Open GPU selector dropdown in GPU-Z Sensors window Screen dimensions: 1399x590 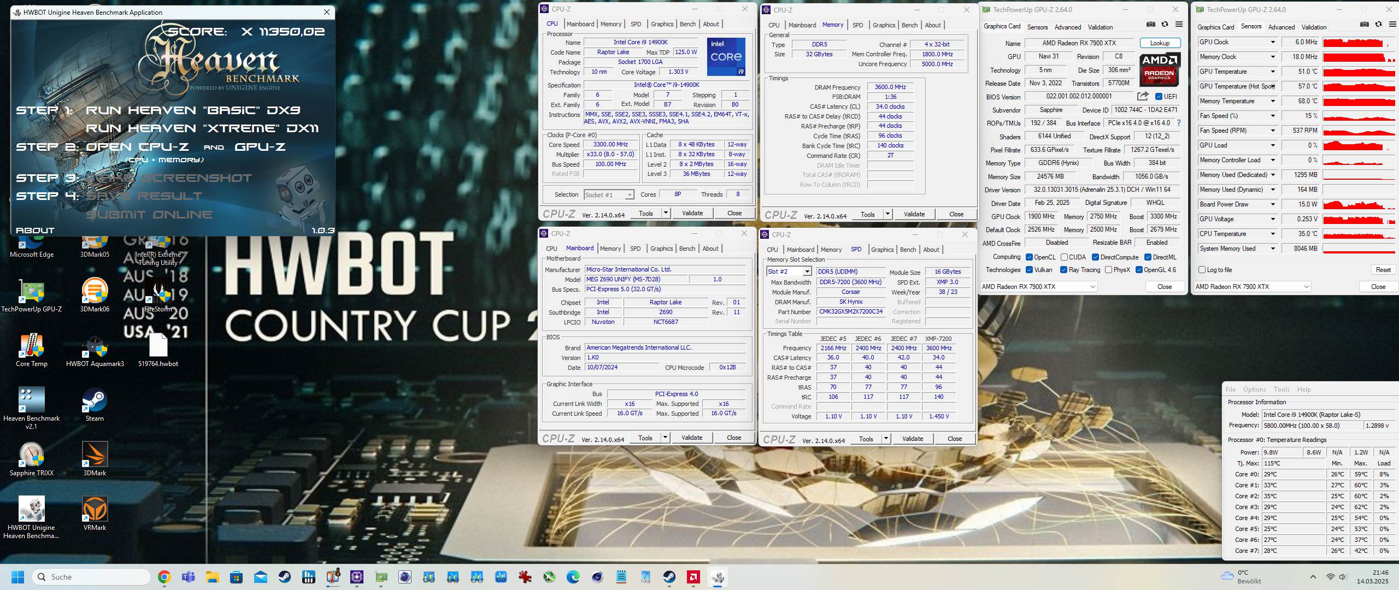tap(1253, 287)
